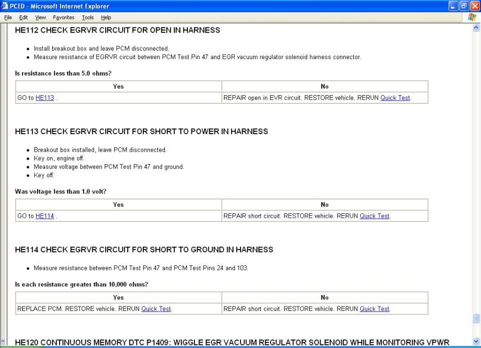The height and width of the screenshot is (348, 481).
Task: Open the File menu
Action: tap(8, 18)
